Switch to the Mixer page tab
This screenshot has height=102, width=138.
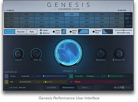(x=85, y=87)
